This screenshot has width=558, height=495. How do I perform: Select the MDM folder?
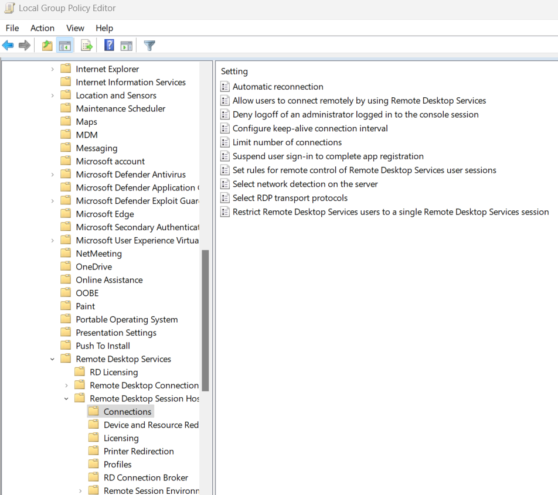click(87, 135)
